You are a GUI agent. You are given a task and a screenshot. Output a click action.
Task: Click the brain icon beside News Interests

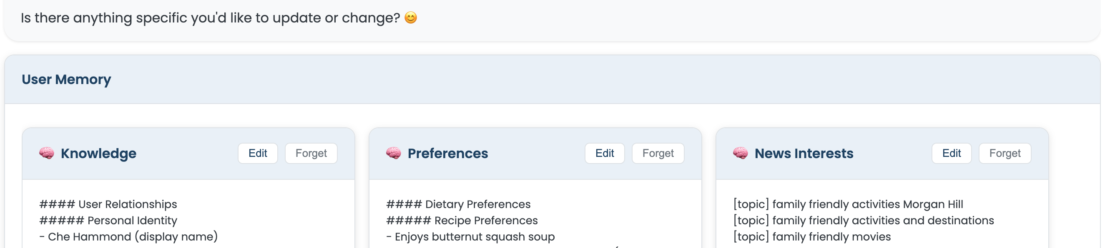pos(741,153)
